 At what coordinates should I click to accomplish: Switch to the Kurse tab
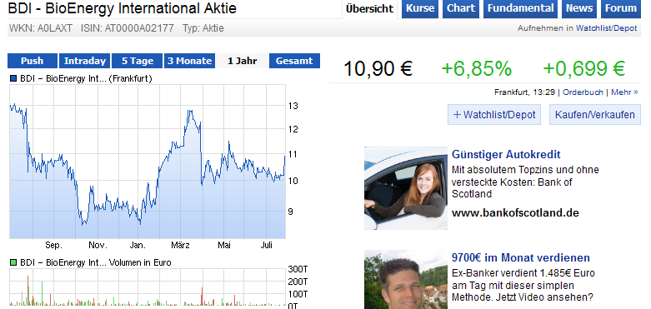click(x=420, y=8)
